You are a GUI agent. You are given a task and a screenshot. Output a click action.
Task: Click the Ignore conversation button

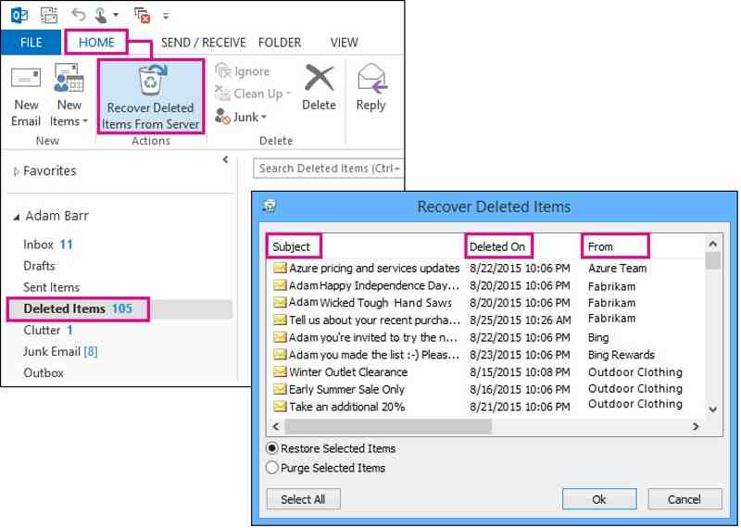(243, 71)
